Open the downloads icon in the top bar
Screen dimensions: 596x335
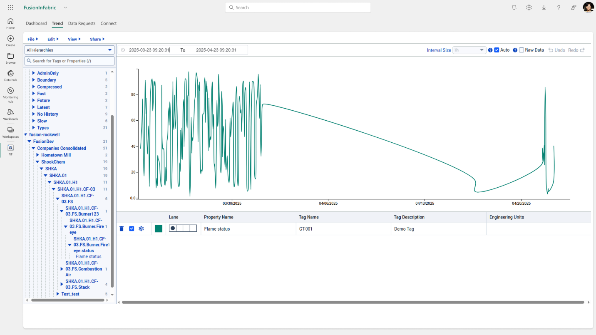544,7
